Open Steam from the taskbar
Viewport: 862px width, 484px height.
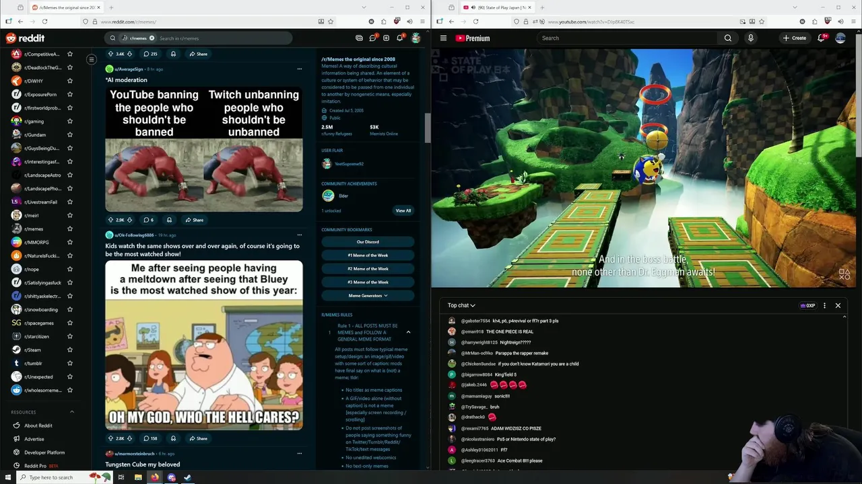(x=188, y=477)
